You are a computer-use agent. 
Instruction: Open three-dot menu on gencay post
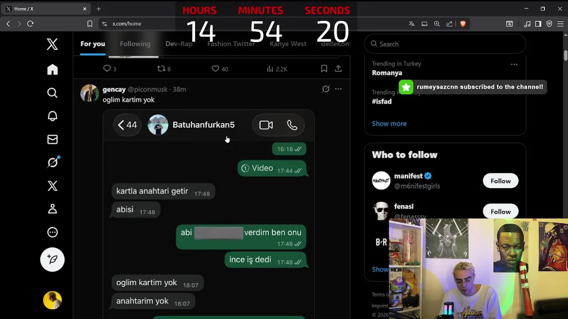click(338, 89)
